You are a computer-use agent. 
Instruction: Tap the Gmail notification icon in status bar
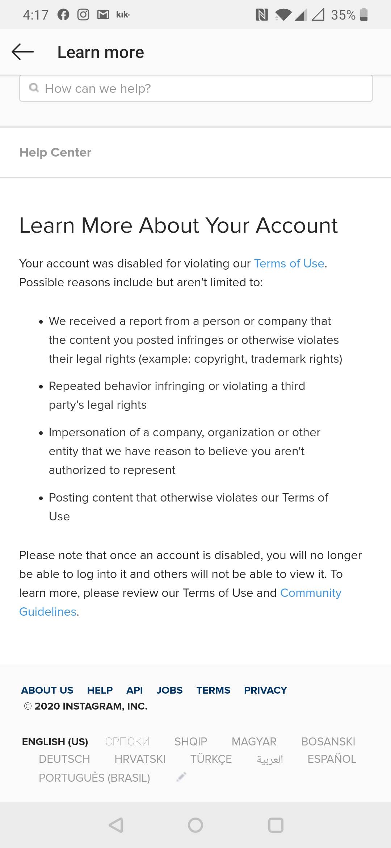coord(103,15)
